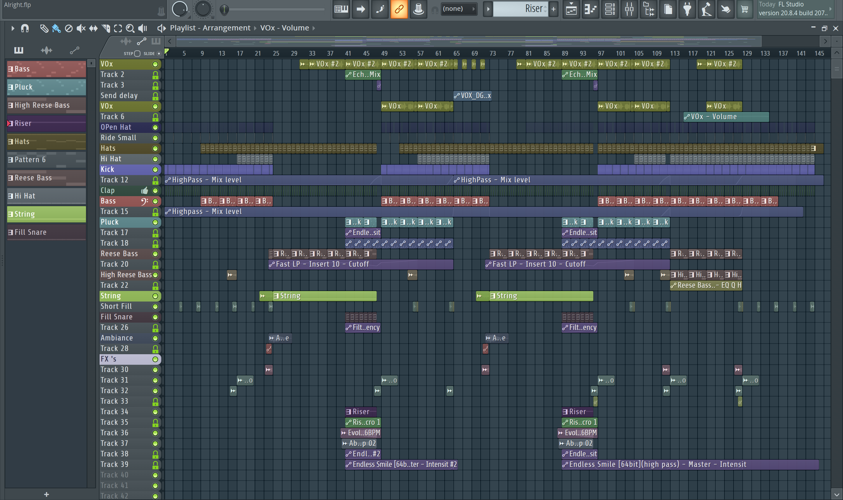Select the VOx - Volume automation clip
Screen dimensions: 843x500
pyautogui.click(x=726, y=117)
